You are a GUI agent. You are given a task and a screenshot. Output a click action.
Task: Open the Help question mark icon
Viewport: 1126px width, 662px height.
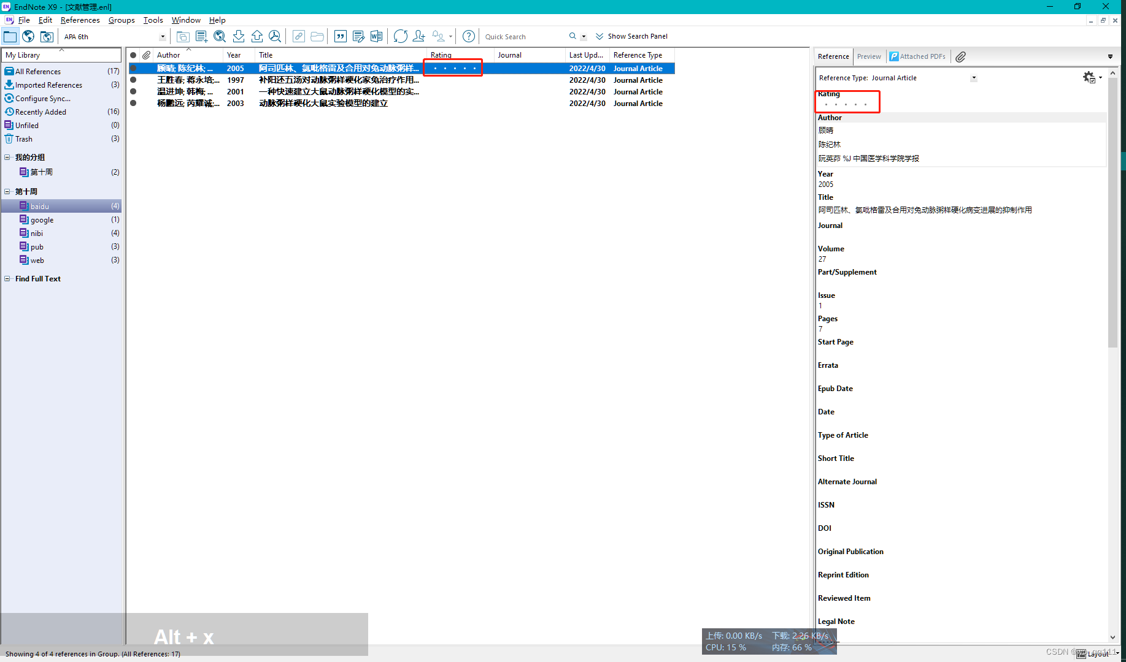[469, 36]
